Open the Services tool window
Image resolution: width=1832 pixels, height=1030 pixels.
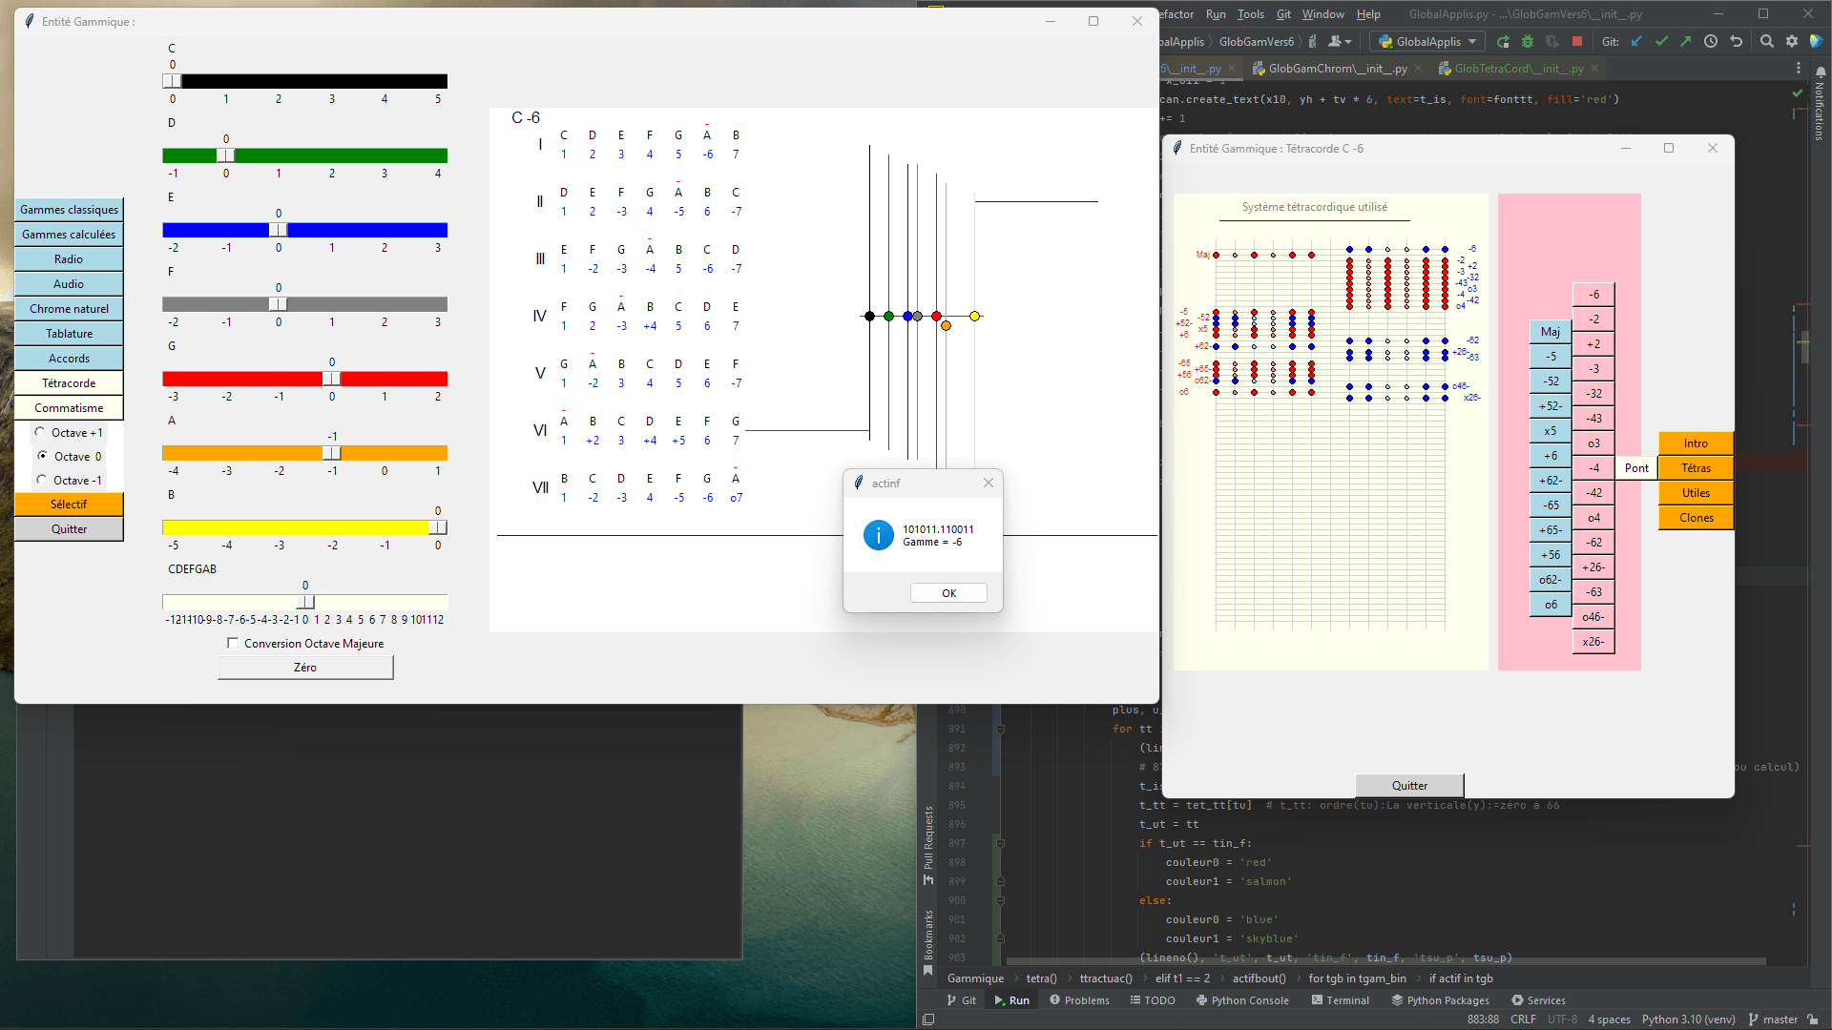pyautogui.click(x=1538, y=1000)
